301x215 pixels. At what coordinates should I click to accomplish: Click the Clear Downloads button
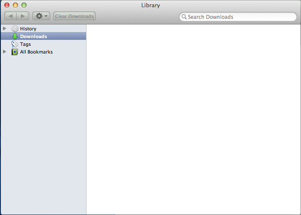(75, 16)
